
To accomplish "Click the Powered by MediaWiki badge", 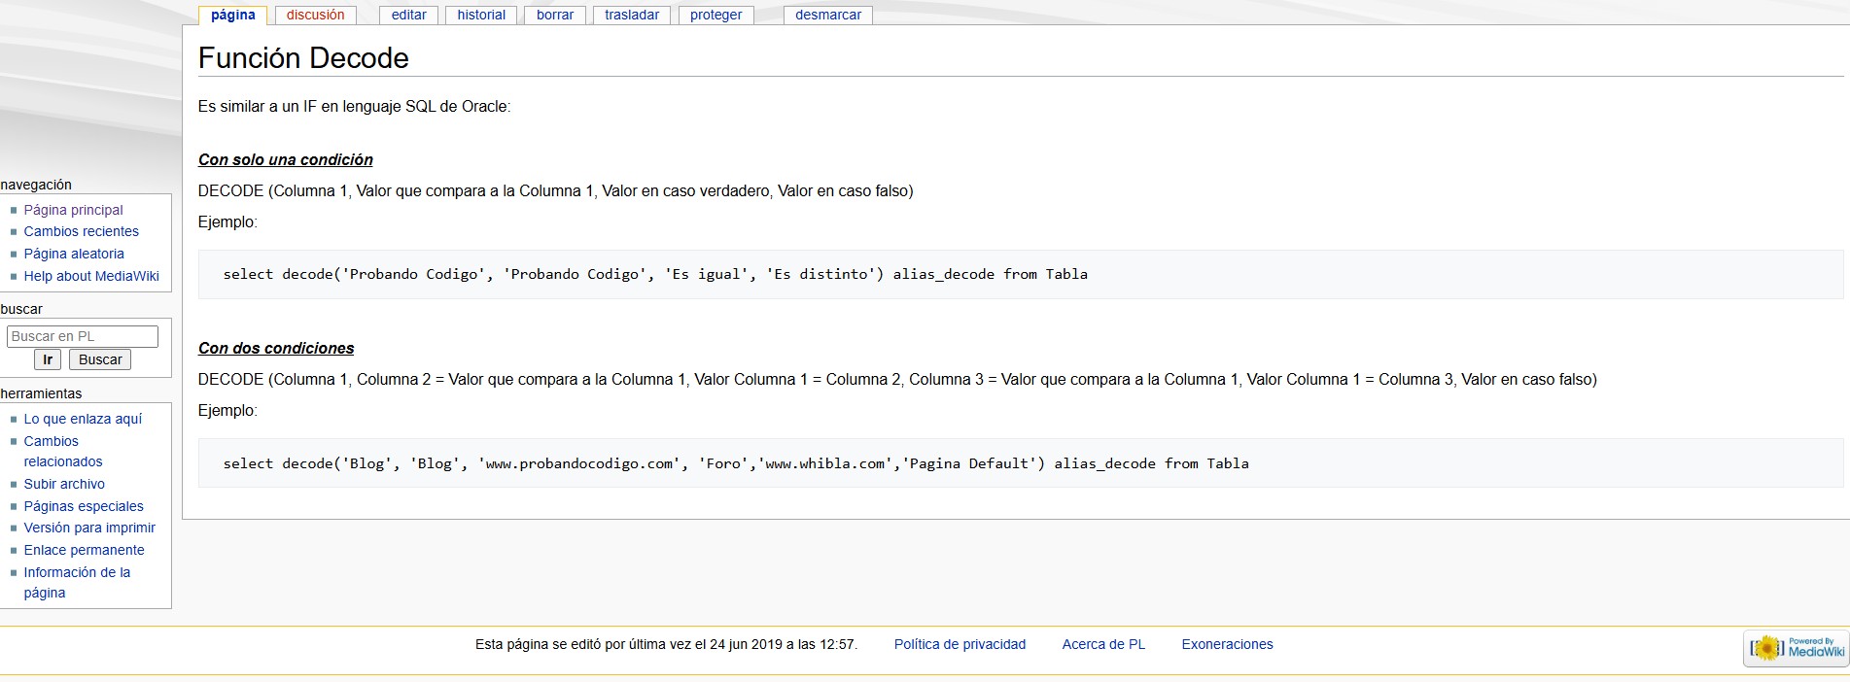I will [x=1796, y=648].
